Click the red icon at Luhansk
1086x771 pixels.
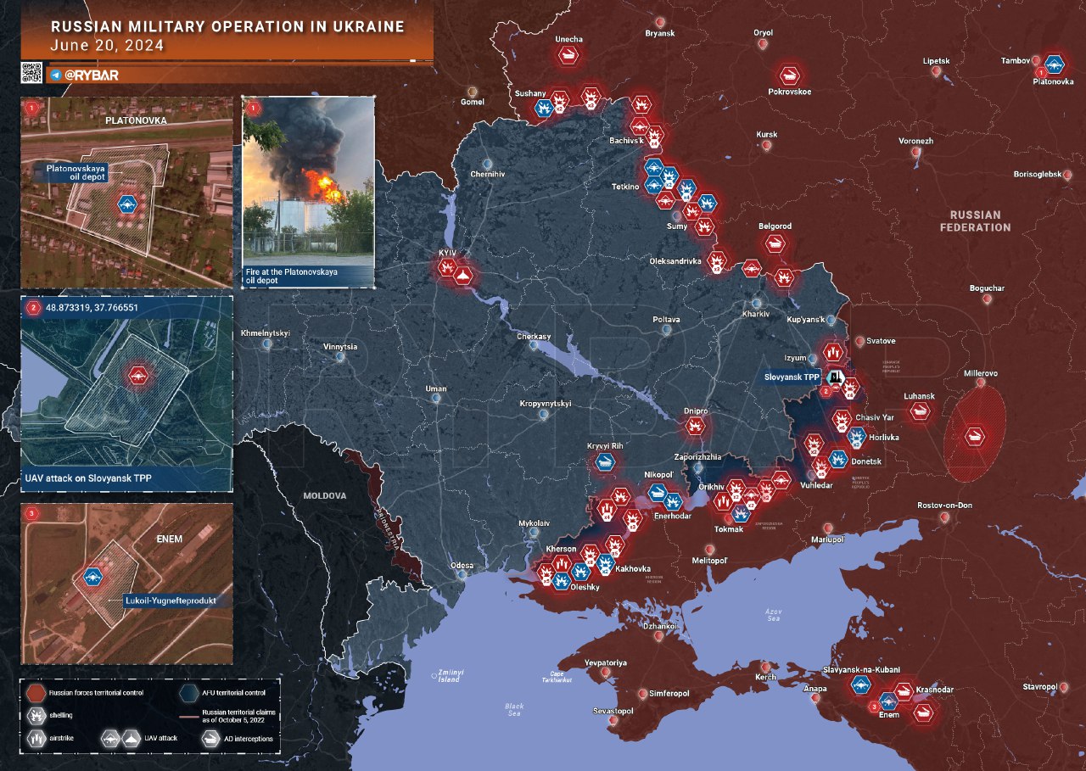(920, 412)
